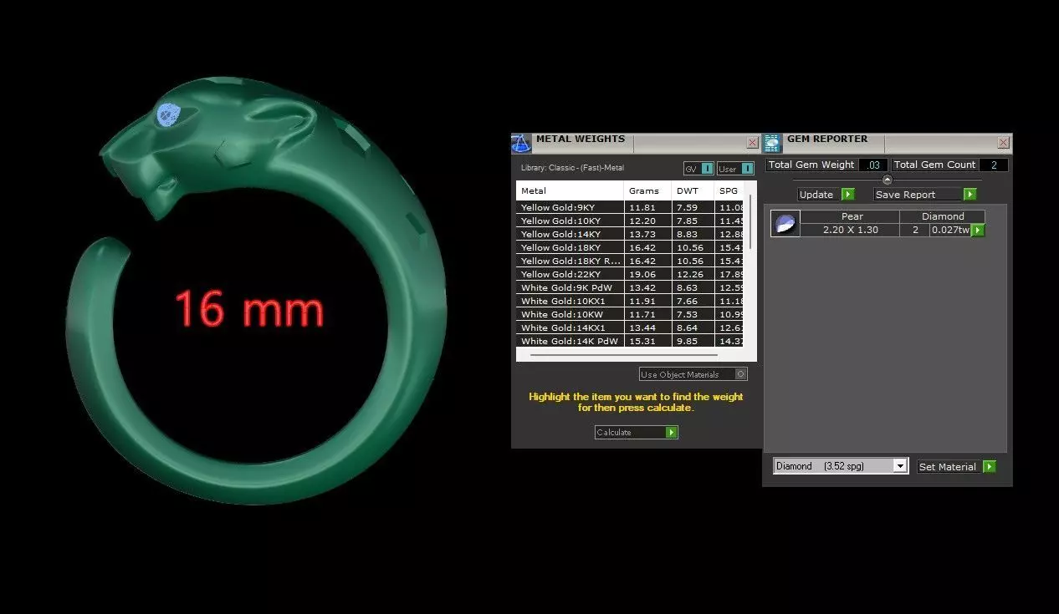Click the Update button text
1059x614 pixels.
[816, 195]
